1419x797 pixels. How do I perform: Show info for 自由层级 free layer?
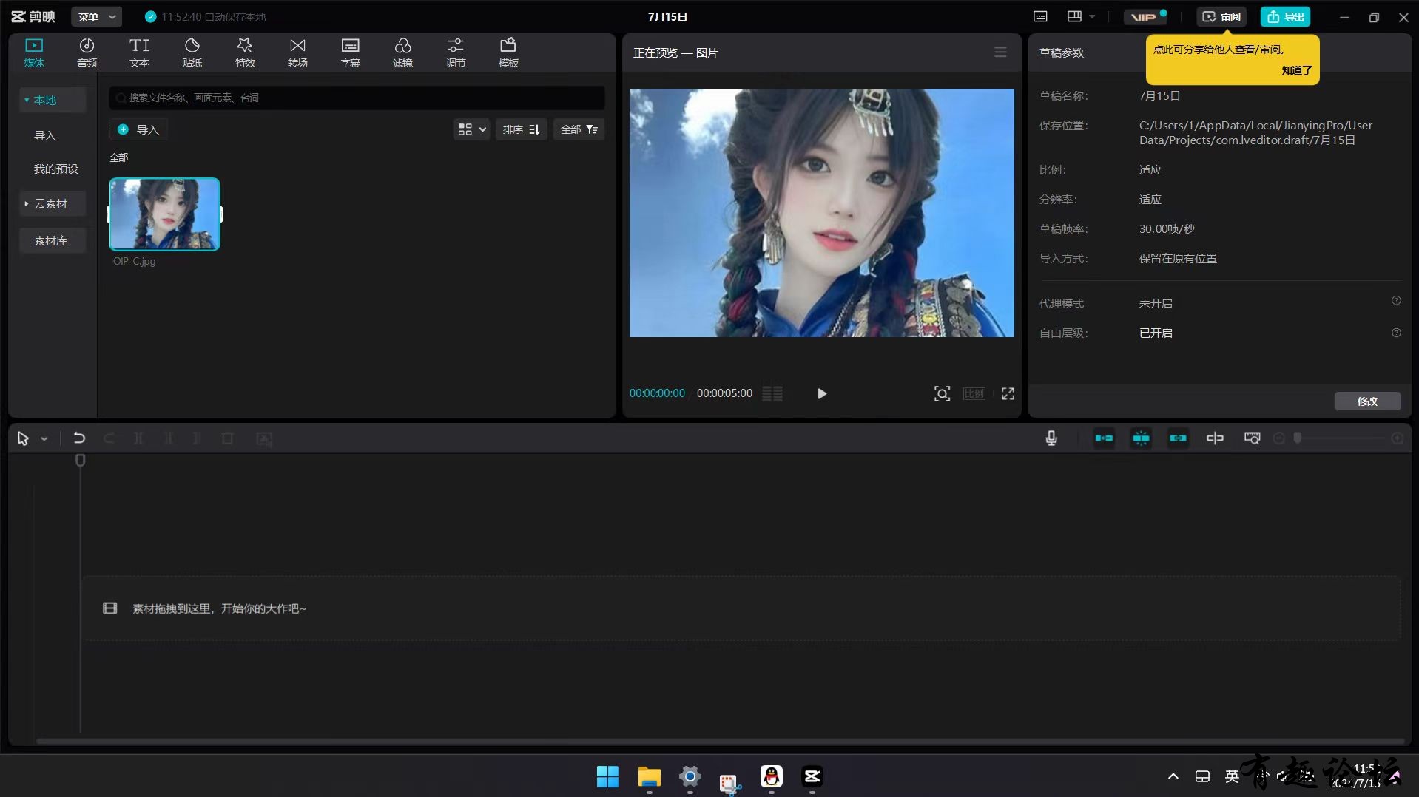pos(1396,333)
